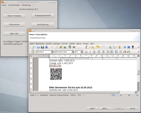Viewport: 141px width, 113px height.
Task: Click the zoom slider handle
Action: [129, 95]
